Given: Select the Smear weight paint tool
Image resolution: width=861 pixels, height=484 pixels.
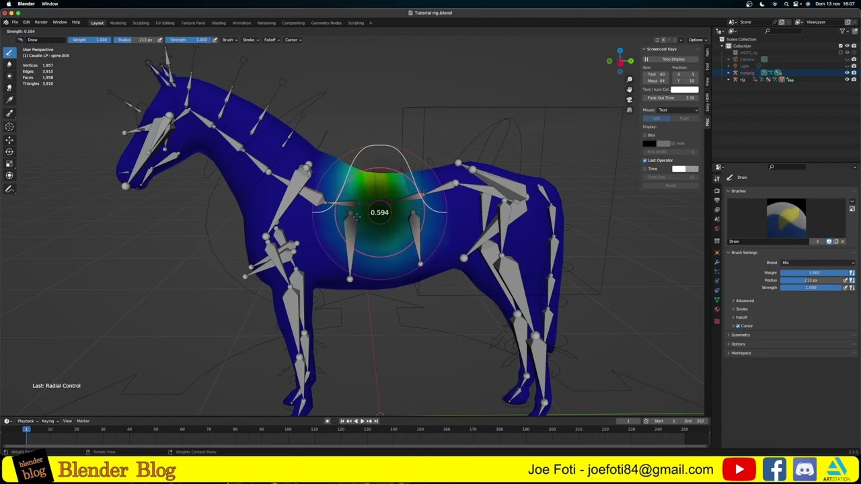Looking at the screenshot, I should [x=9, y=88].
